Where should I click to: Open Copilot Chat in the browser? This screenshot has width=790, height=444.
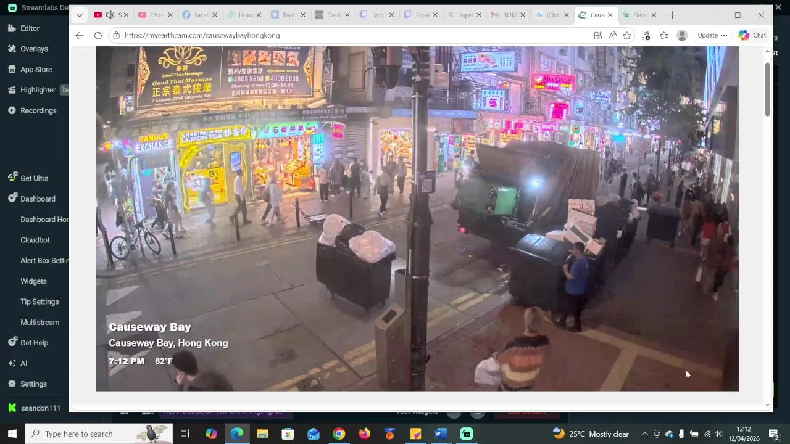tap(753, 35)
